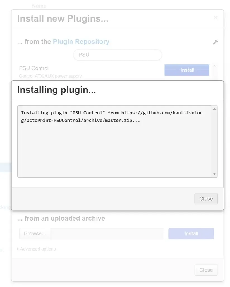Click the Installing plugin... dialog title
Image resolution: width=230 pixels, height=287 pixels.
[56, 90]
